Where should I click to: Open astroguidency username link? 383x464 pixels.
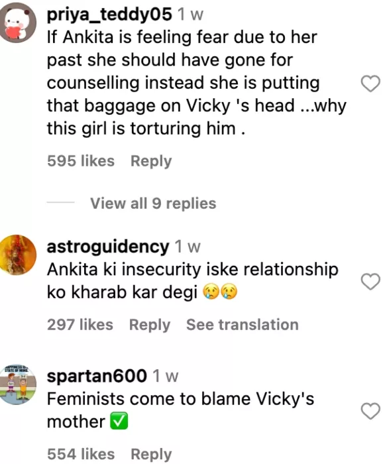(108, 247)
